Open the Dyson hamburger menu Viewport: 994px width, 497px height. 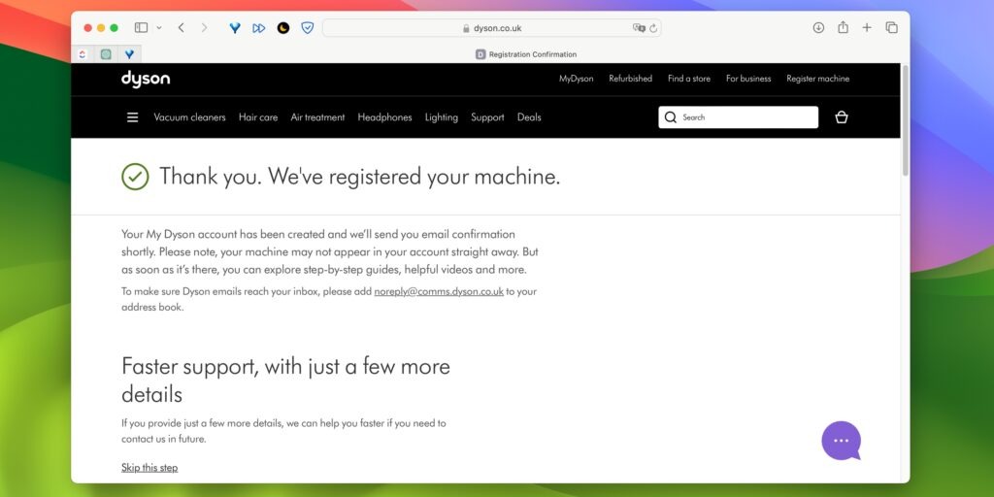pyautogui.click(x=132, y=117)
